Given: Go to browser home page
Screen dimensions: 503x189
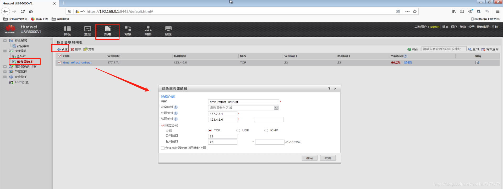Looking at the screenshot, I should [31, 11].
